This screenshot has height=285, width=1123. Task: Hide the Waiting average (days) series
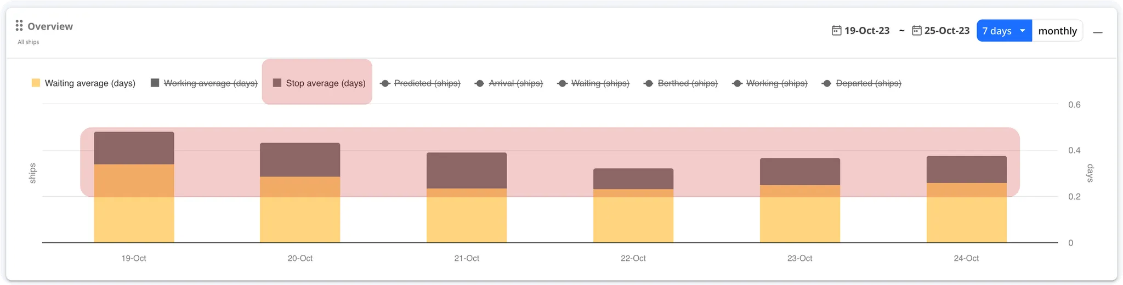(89, 83)
